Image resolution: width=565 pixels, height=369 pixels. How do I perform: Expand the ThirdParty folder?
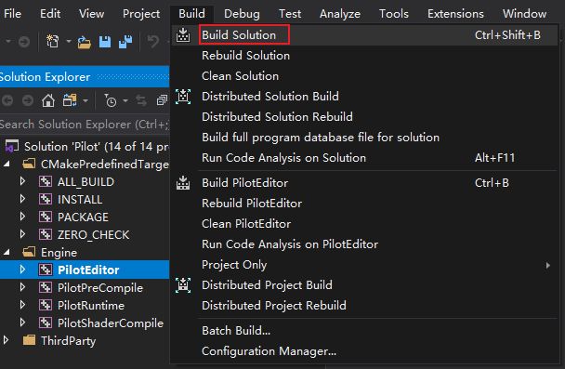tap(6, 340)
